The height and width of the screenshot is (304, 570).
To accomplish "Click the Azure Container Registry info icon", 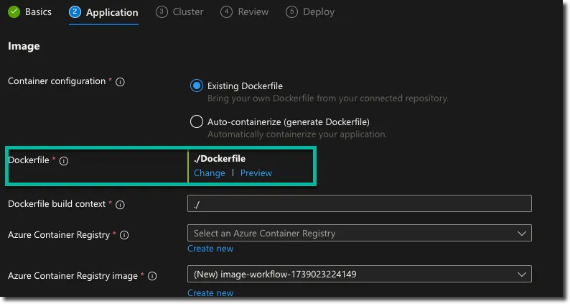I will click(x=124, y=235).
